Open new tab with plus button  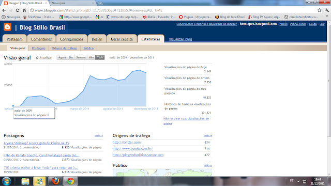[100, 3]
